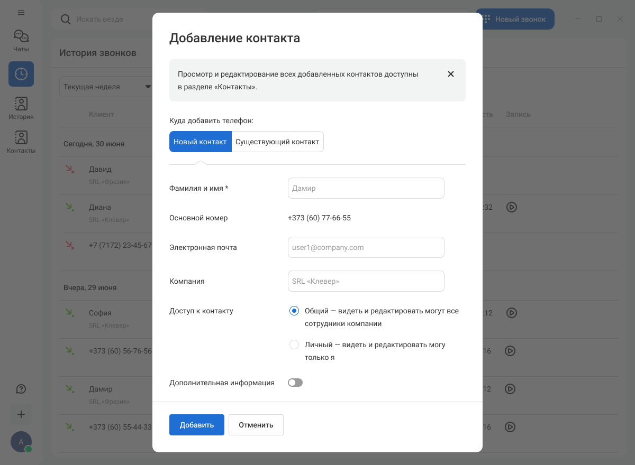
Task: Expand the hamburger menu
Action: point(21,12)
